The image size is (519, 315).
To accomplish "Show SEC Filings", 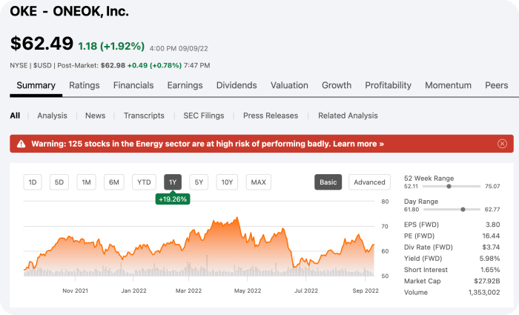I will coord(204,116).
